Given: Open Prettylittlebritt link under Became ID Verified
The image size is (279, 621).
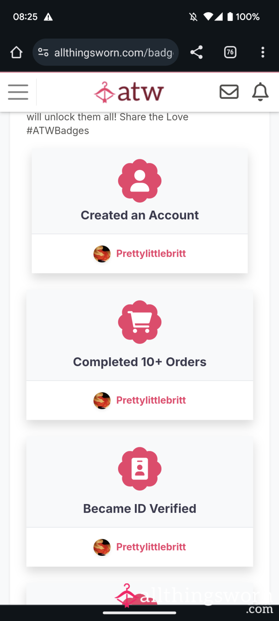Looking at the screenshot, I should (151, 547).
